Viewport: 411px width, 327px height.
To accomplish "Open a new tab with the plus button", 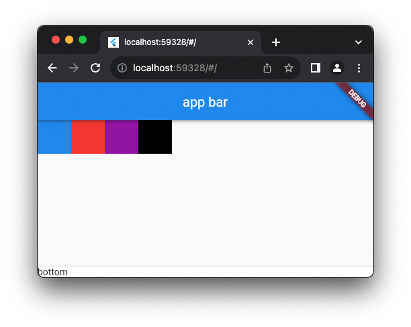I will coord(276,42).
